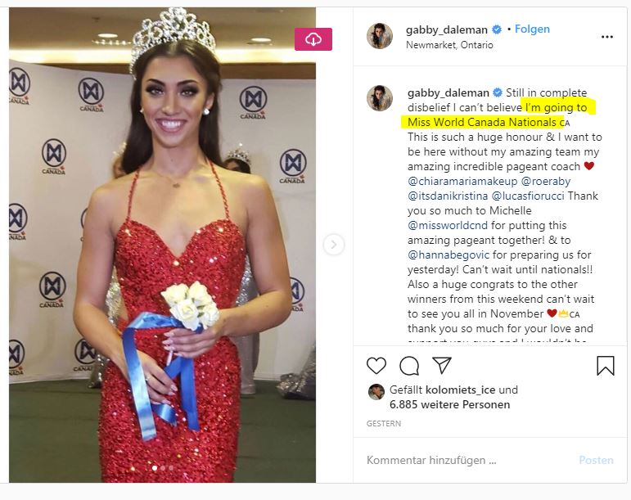Open @missworldcnd mention link

448,225
